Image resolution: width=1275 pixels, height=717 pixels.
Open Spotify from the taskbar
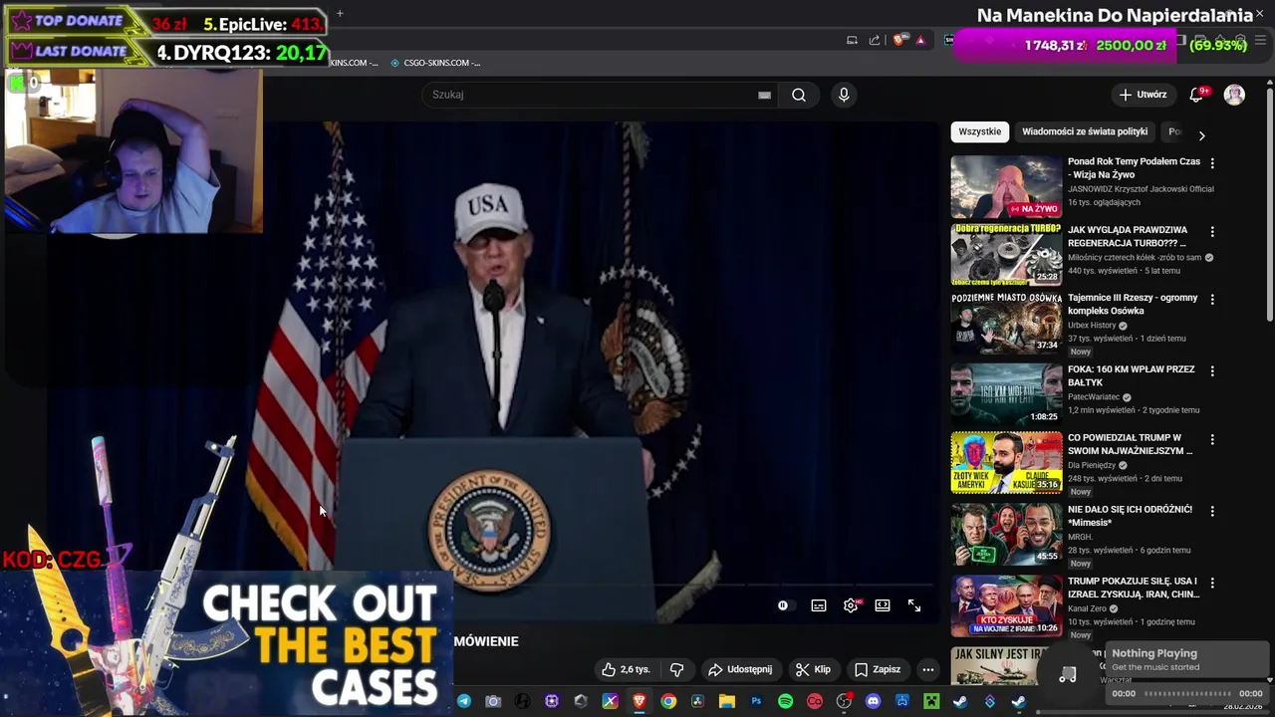(785, 701)
